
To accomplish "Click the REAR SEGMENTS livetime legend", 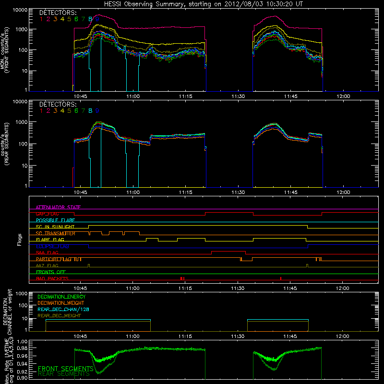I will 64,374.
